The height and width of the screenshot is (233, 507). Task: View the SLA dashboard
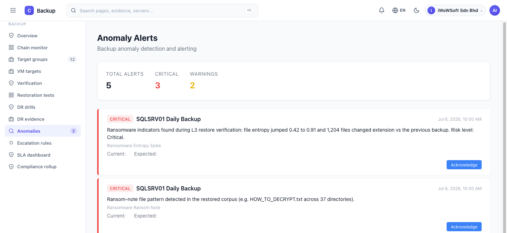tap(43, 155)
